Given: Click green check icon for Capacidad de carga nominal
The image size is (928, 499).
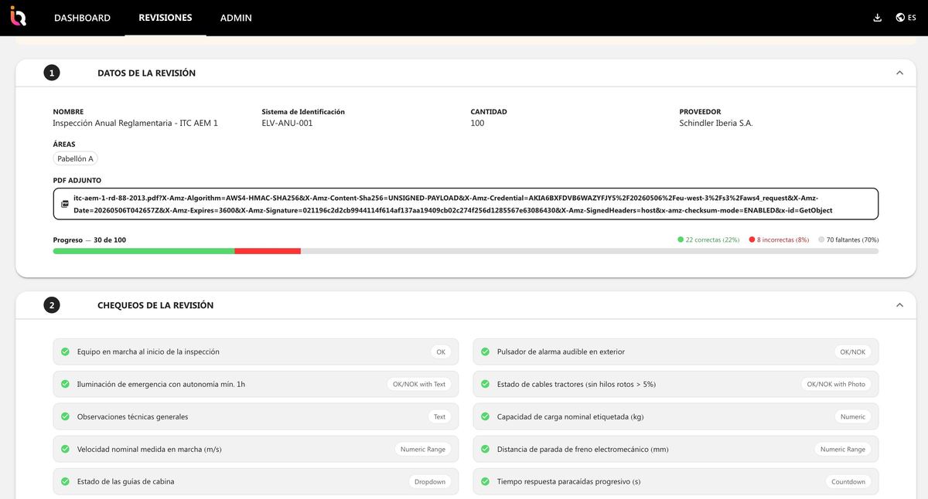Looking at the screenshot, I should coord(485,417).
